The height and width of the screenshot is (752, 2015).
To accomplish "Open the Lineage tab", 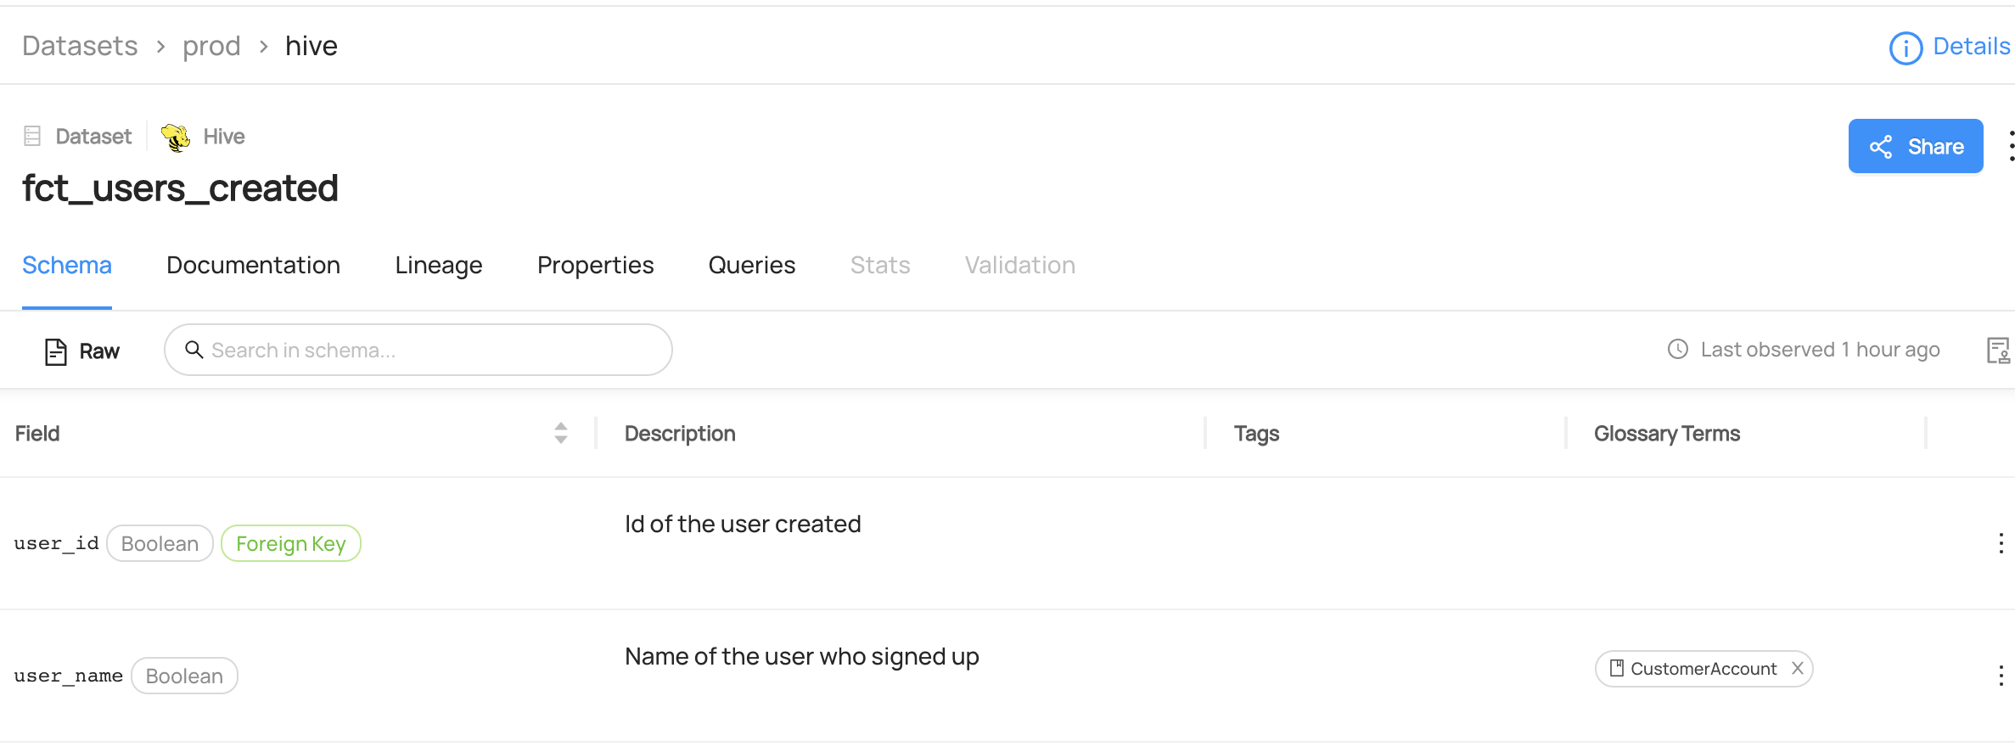I will 438,266.
